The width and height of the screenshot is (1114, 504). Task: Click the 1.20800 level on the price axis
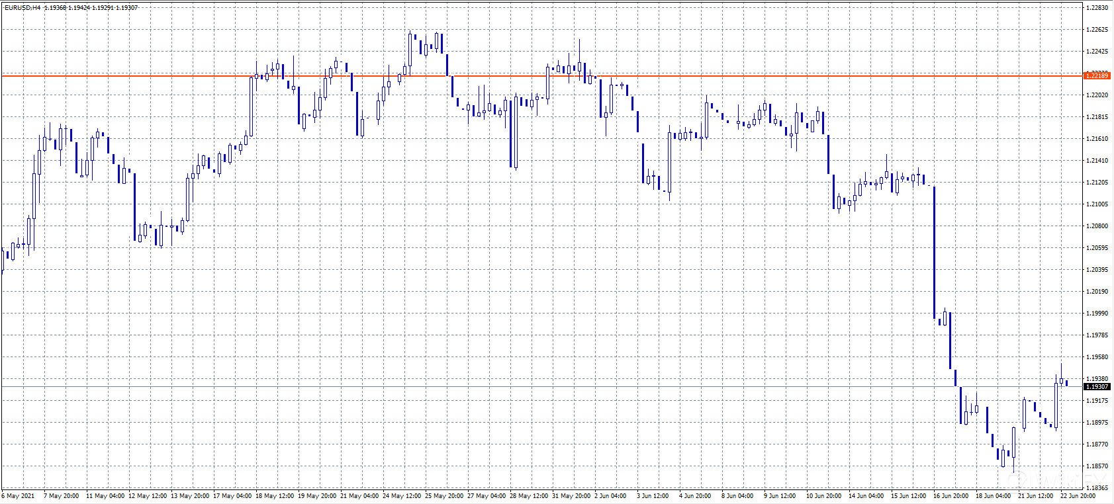tap(1097, 226)
